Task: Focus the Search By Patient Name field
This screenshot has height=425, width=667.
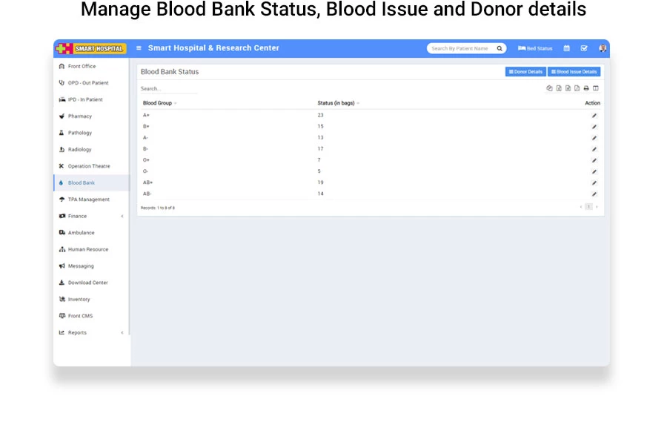Action: pyautogui.click(x=459, y=48)
